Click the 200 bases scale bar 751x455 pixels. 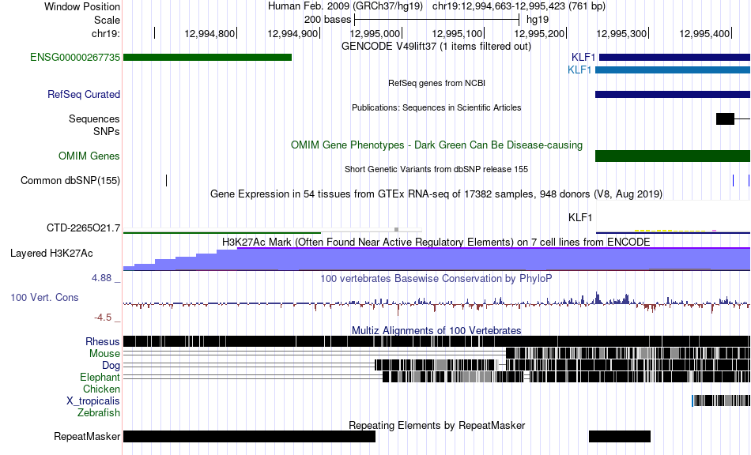coord(436,20)
